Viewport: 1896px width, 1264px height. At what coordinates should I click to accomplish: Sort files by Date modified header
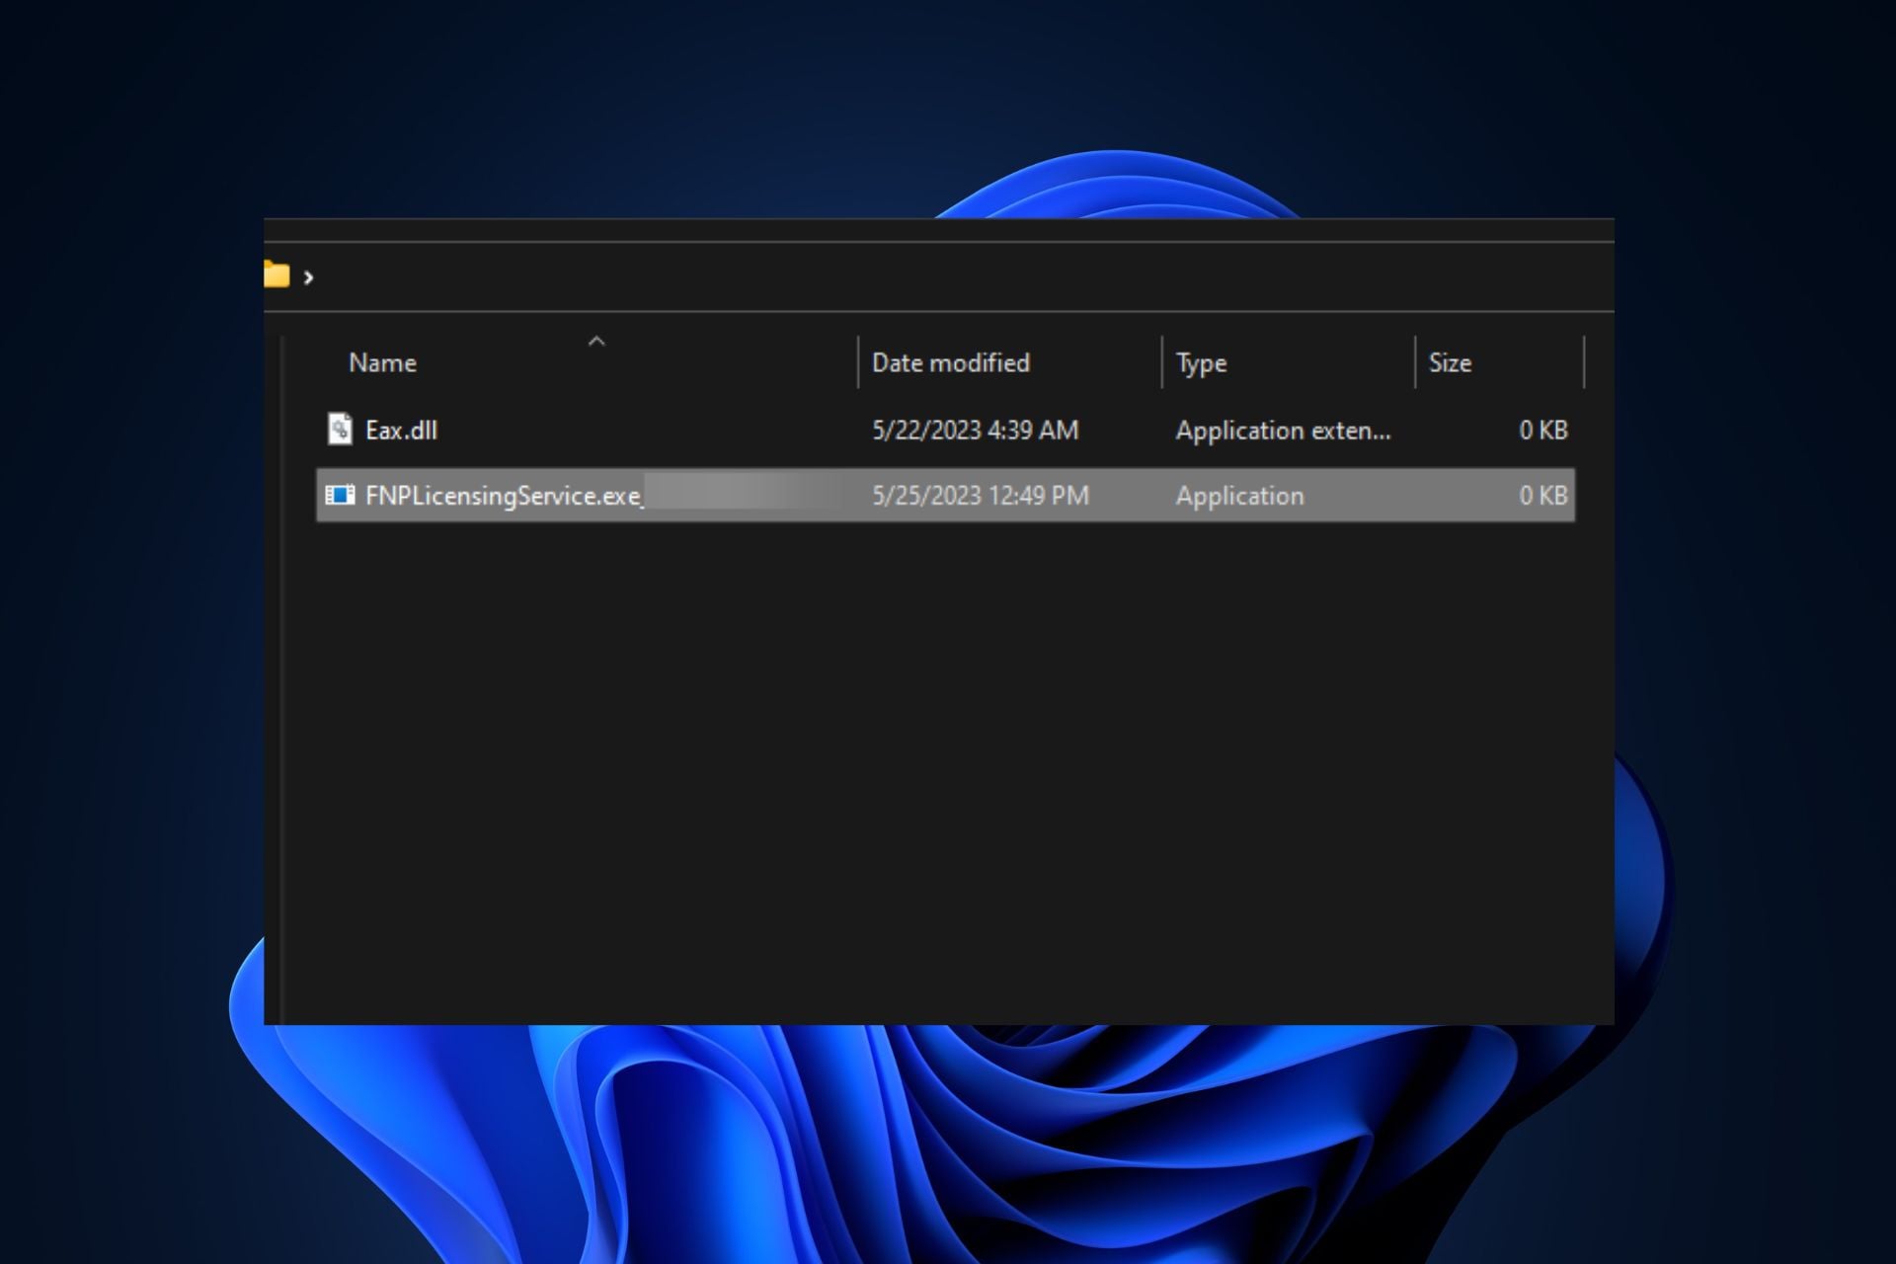pos(950,363)
